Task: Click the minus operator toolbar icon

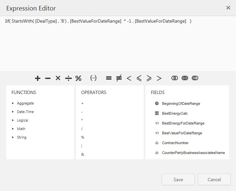Action: click(48, 78)
